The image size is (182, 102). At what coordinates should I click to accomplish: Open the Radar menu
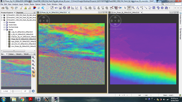pyautogui.click(x=44, y=4)
